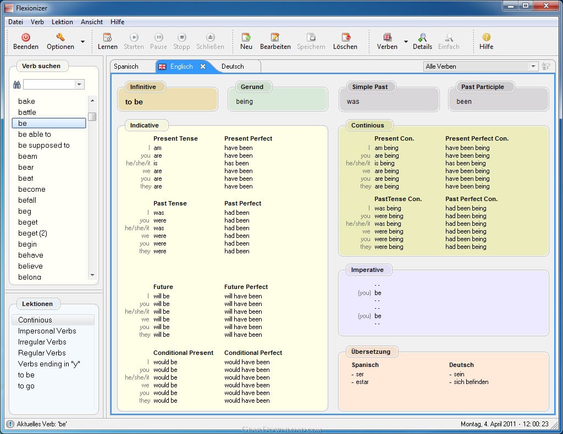This screenshot has height=434, width=563.
Task: Click the info icon in status bar
Action: [10, 424]
